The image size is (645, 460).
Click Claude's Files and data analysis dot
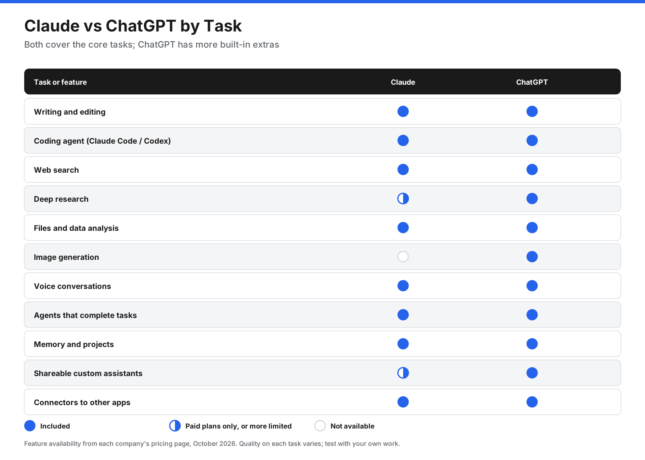point(403,228)
